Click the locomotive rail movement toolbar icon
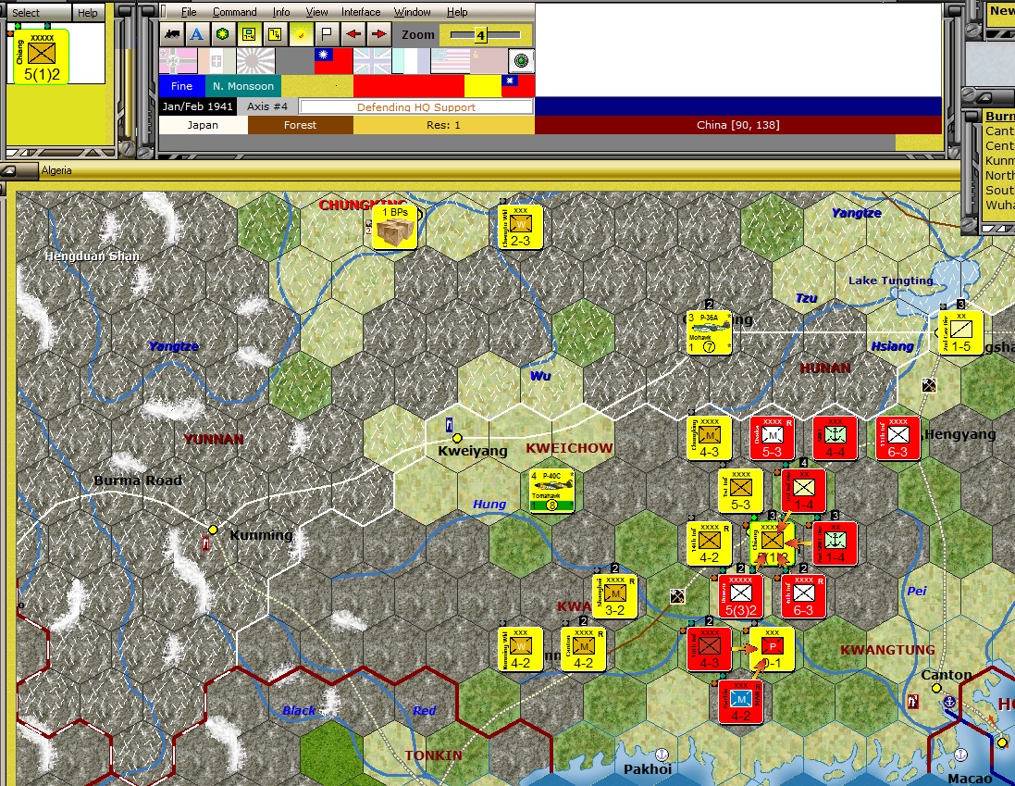 (172, 34)
